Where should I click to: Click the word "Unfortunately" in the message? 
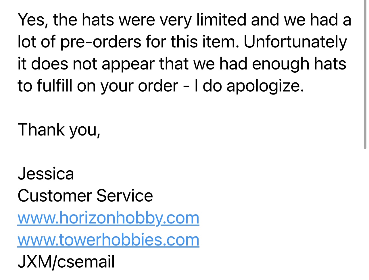[x=295, y=42]
